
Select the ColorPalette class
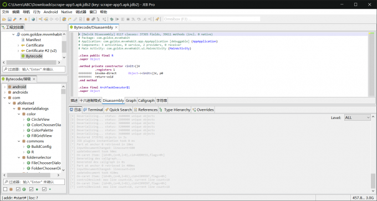tap(42, 130)
